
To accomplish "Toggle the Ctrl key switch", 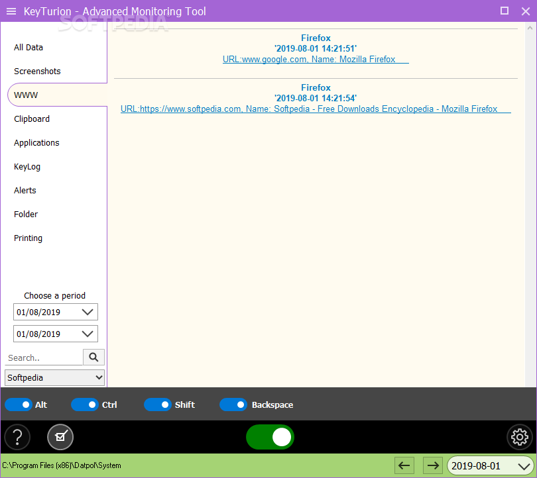I will coord(85,405).
